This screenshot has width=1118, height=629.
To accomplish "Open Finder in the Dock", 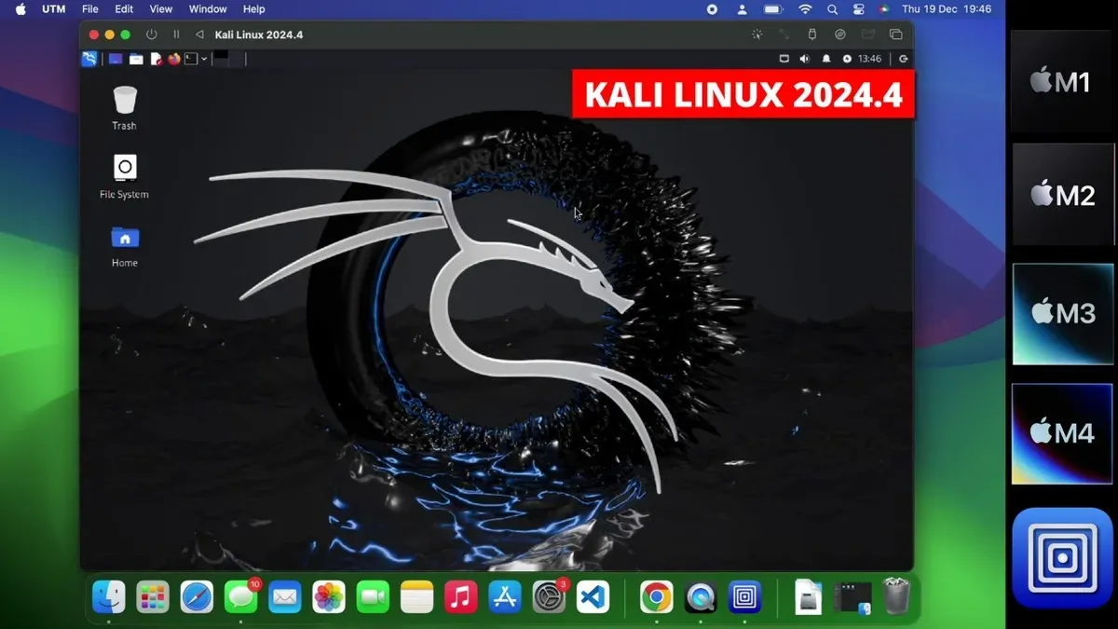I will (x=109, y=596).
